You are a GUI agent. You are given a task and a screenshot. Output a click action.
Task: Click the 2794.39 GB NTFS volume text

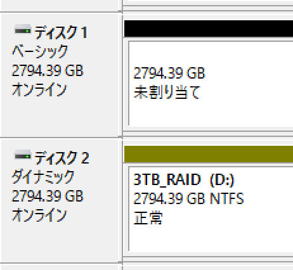coord(188,198)
